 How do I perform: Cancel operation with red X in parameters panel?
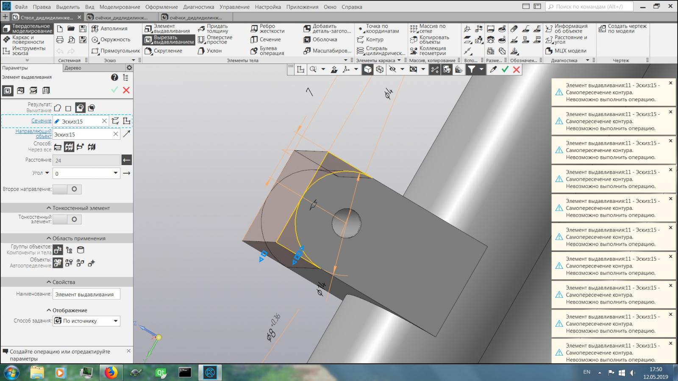126,90
